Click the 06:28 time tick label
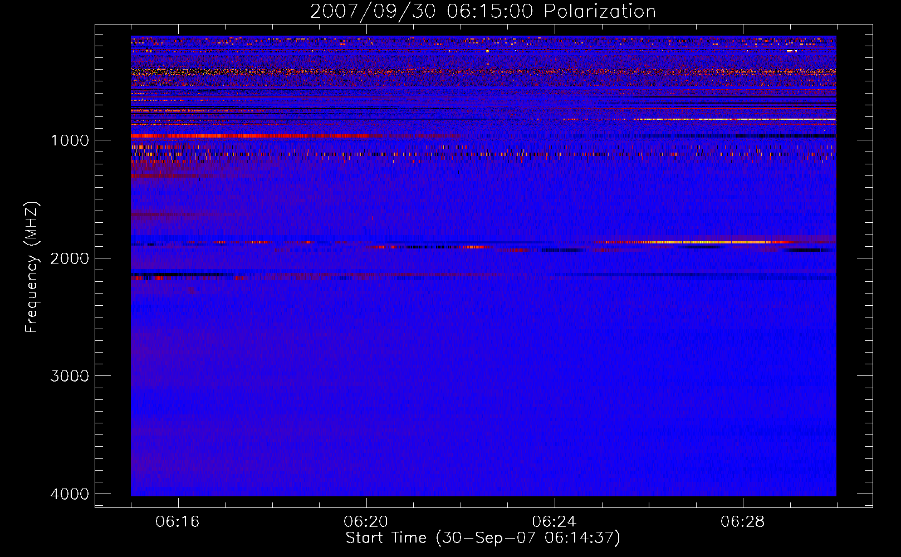This screenshot has width=901, height=557. [742, 522]
